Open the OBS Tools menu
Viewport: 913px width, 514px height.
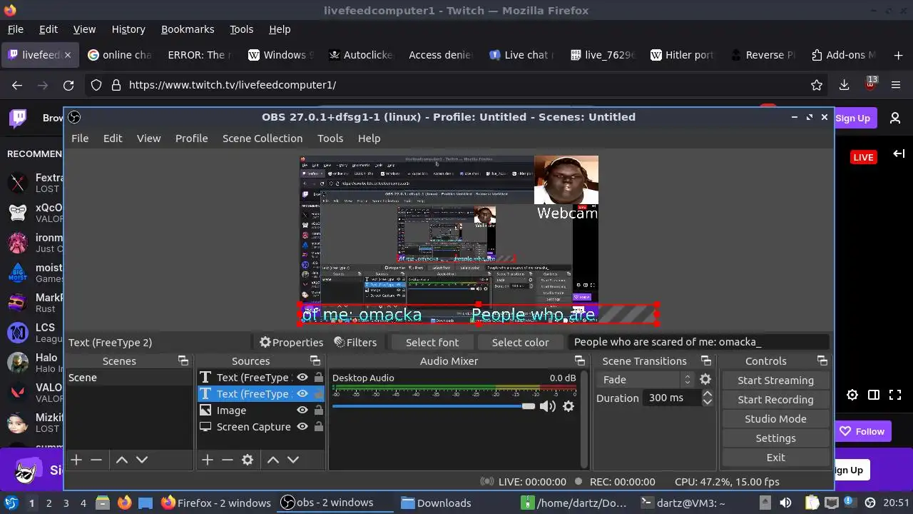tap(330, 138)
